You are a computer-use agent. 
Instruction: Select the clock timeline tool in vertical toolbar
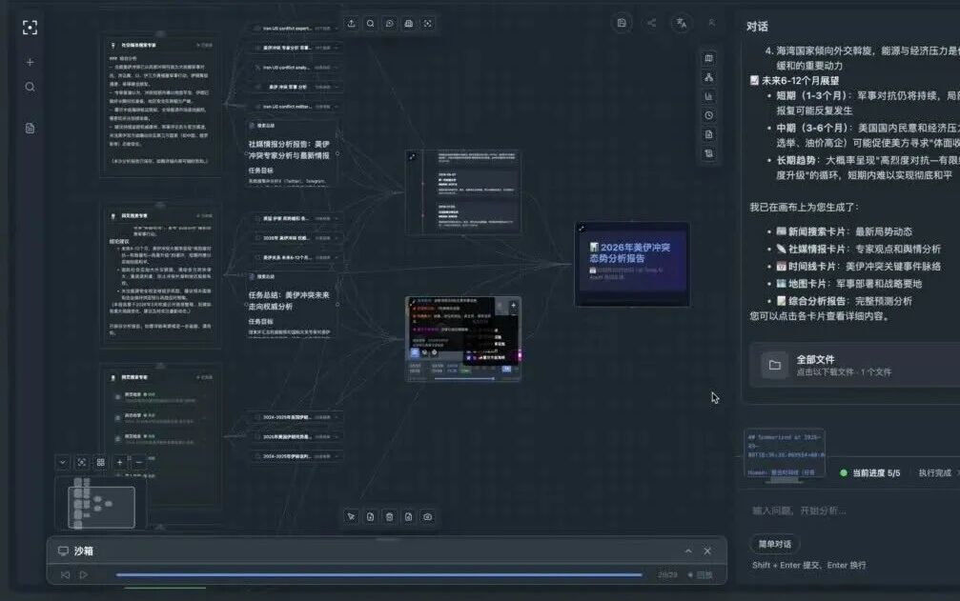pos(708,115)
